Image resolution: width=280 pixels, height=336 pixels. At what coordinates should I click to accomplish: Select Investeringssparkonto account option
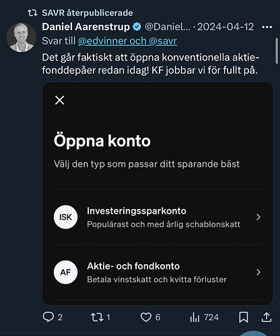coord(157,217)
